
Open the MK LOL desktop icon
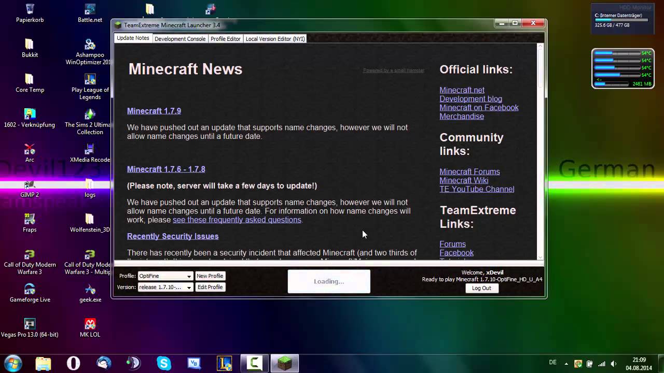click(x=90, y=328)
